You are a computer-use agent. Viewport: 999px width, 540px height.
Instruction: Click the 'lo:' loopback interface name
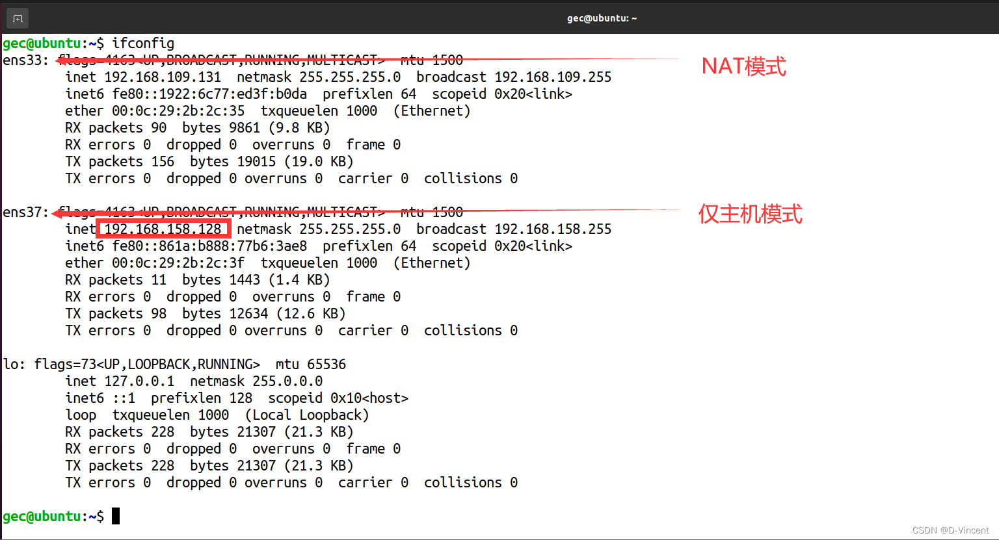pos(14,364)
